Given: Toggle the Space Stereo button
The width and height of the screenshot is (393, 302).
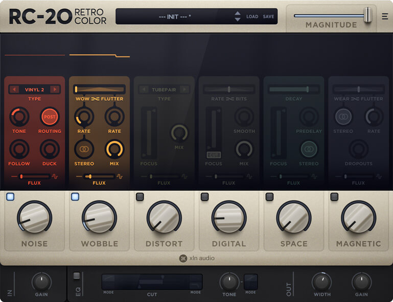Looking at the screenshot, I should tap(309, 149).
